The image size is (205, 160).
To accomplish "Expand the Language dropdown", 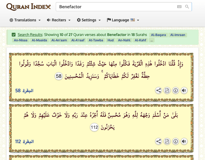I will pos(123,20).
